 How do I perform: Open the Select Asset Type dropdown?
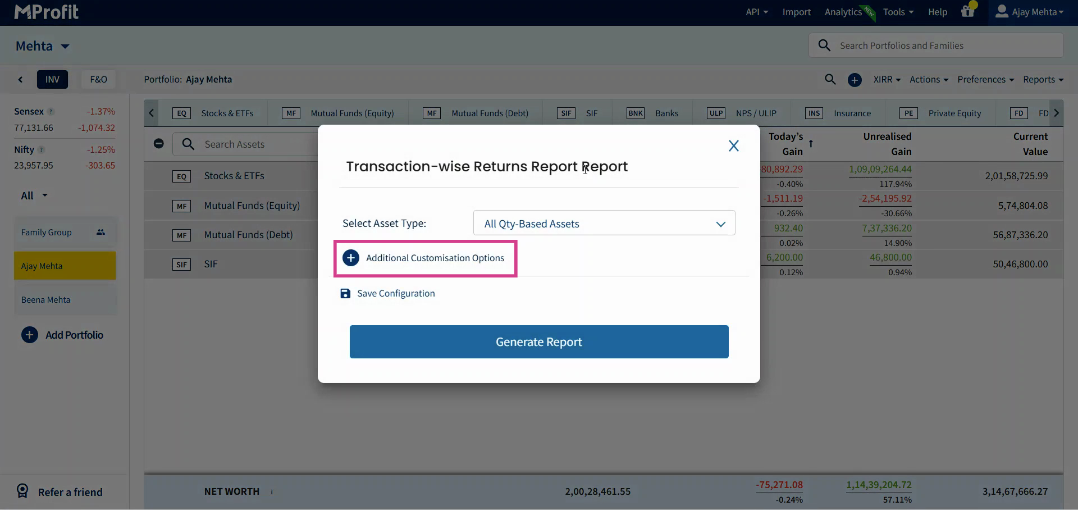click(604, 223)
